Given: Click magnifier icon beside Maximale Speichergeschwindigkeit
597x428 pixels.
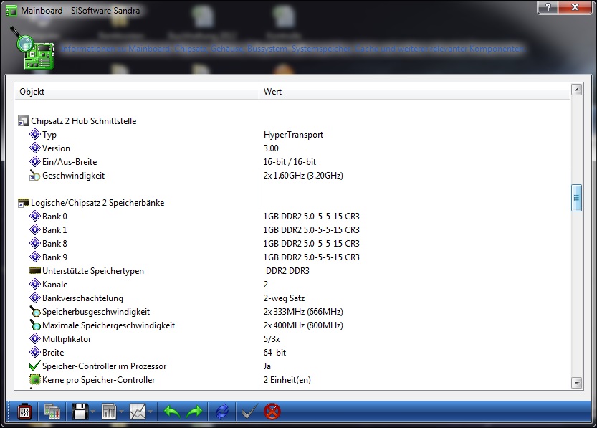Looking at the screenshot, I should click(35, 325).
